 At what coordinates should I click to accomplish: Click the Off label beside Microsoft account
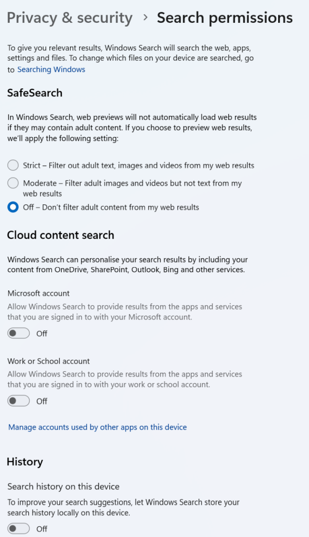(41, 333)
